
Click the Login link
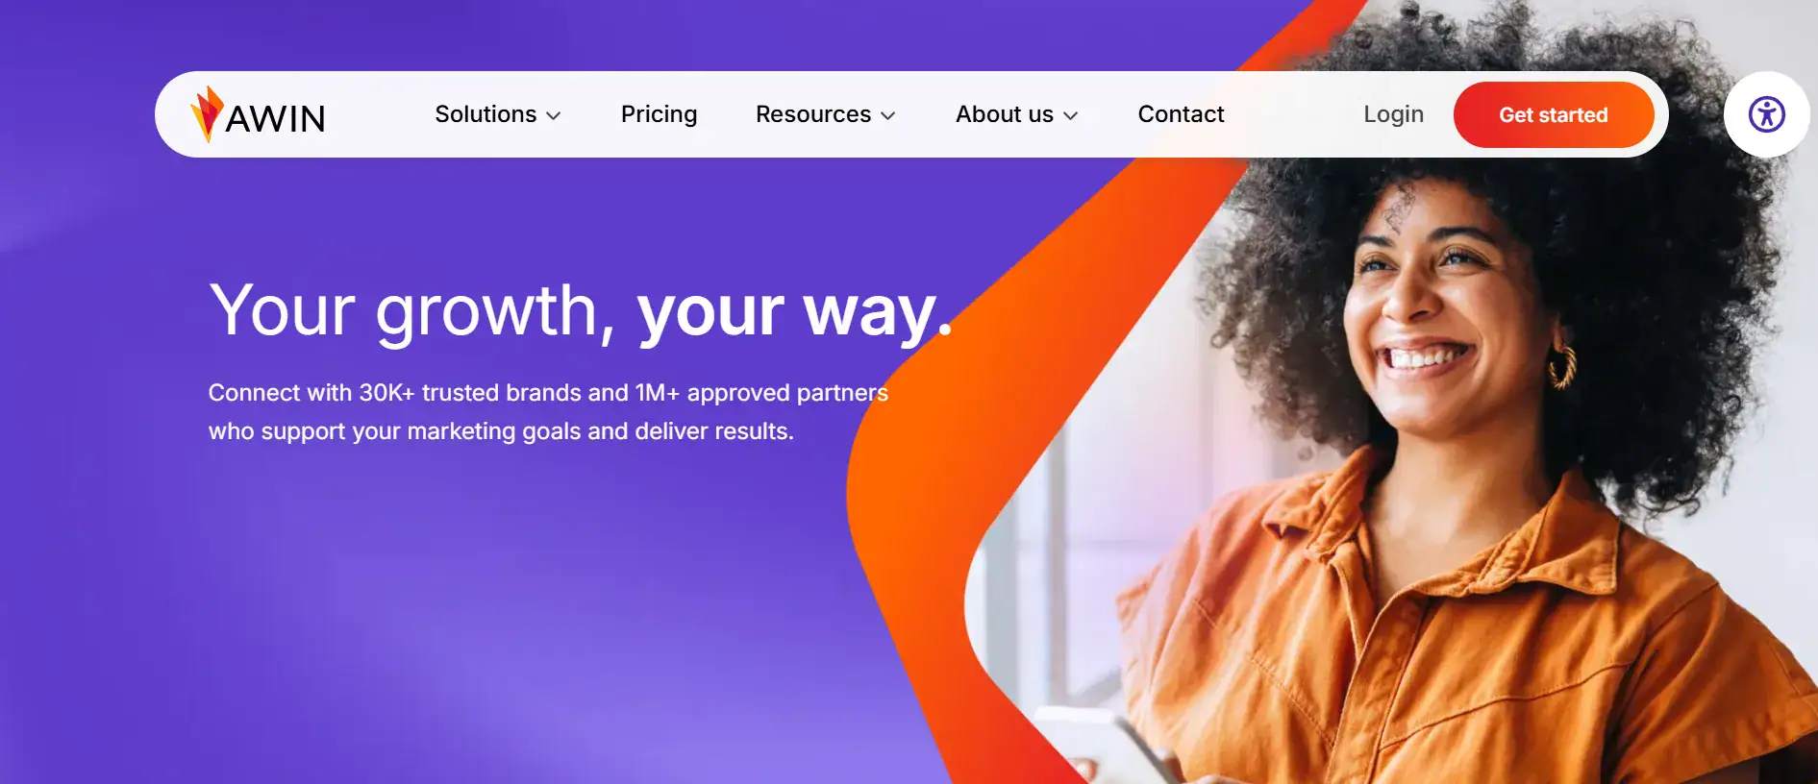tap(1393, 114)
